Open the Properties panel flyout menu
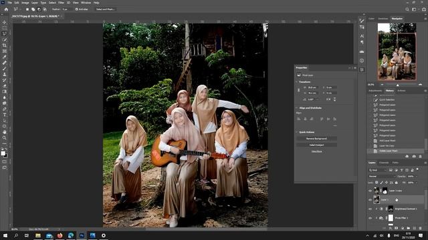 click(355, 68)
